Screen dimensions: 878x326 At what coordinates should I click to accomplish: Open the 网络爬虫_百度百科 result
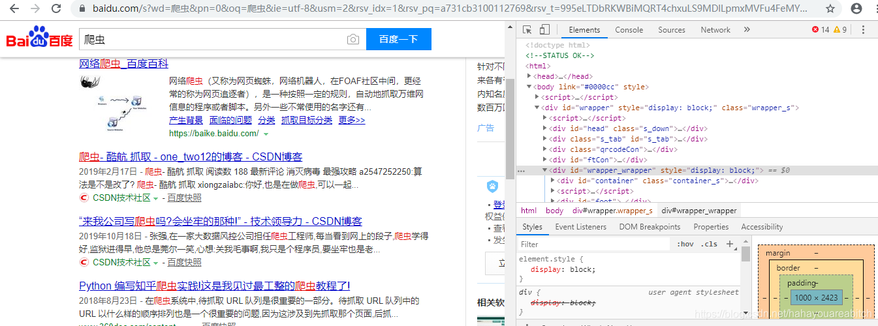tap(123, 64)
